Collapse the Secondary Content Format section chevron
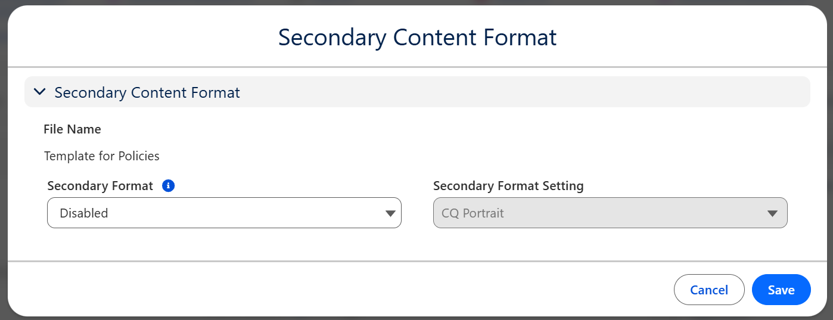This screenshot has width=833, height=320. 40,92
